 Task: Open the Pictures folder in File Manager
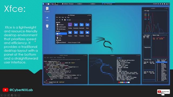(70, 33)
